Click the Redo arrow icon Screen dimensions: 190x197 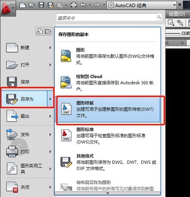pyautogui.click(x=97, y=5)
